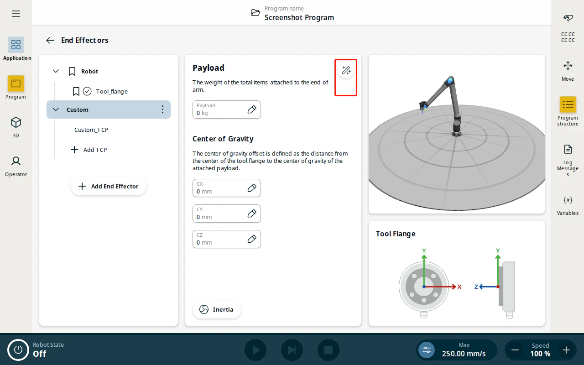
Task: Click the 3D robot arm preview
Action: click(x=457, y=134)
